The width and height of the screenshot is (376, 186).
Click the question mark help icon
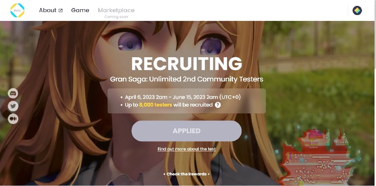coord(218,105)
